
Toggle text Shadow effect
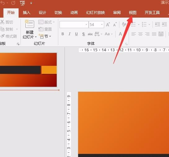(83, 34)
